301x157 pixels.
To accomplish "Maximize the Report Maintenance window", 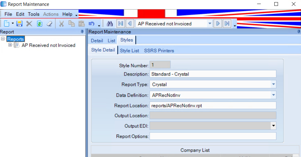I will click(276, 4).
